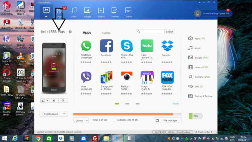Image resolution: width=252 pixels, height=142 pixels.
Task: Click the More link
Action: point(176,104)
